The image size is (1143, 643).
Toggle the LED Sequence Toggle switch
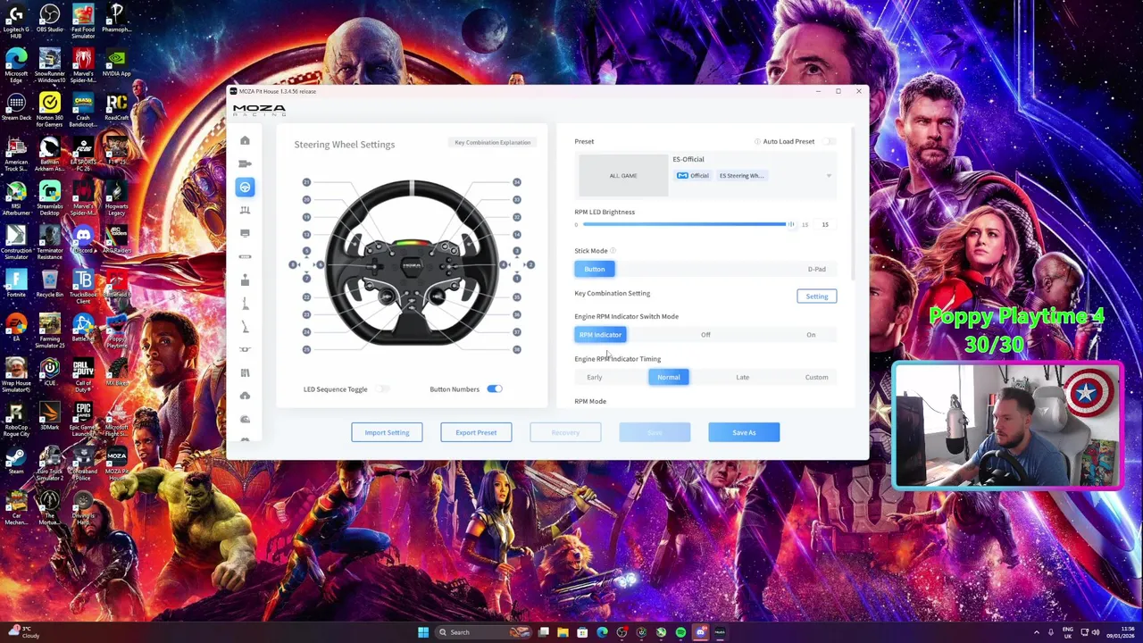coord(382,389)
